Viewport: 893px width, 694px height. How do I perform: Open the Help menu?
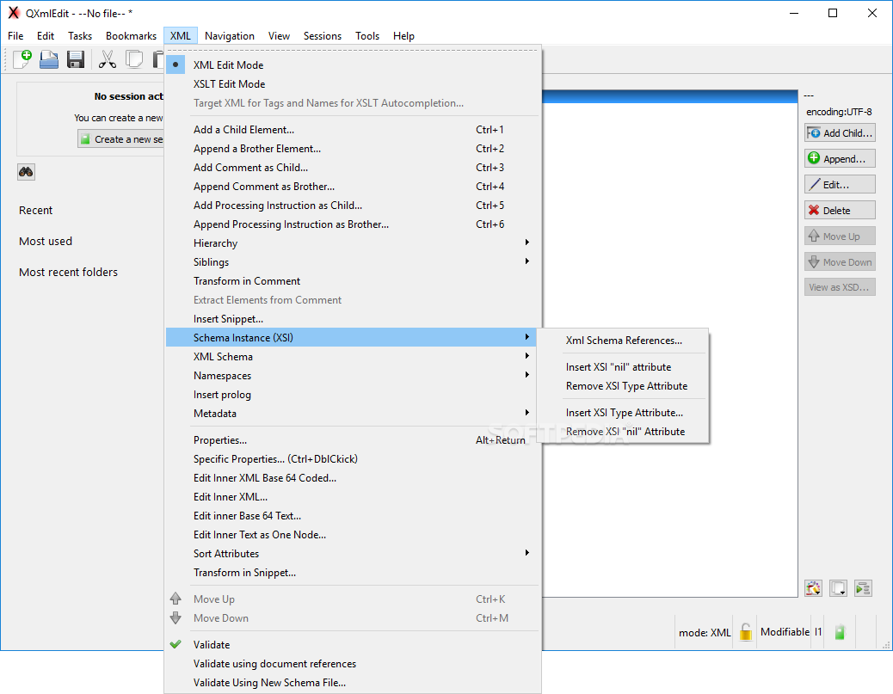coord(403,36)
